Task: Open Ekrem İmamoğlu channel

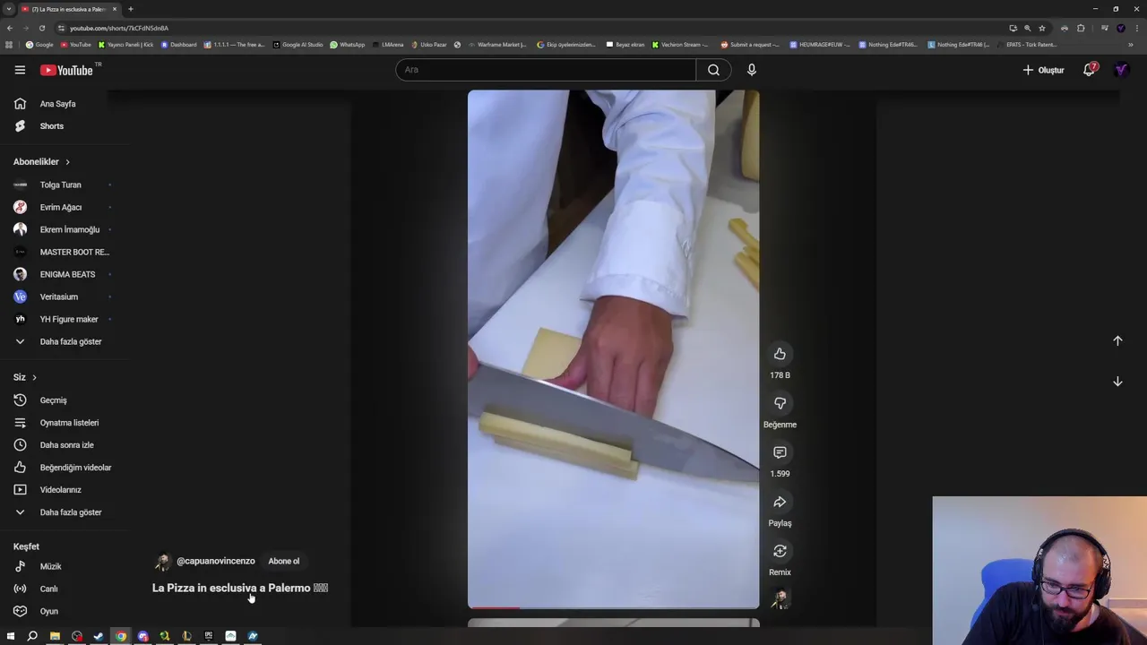Action: coord(69,229)
